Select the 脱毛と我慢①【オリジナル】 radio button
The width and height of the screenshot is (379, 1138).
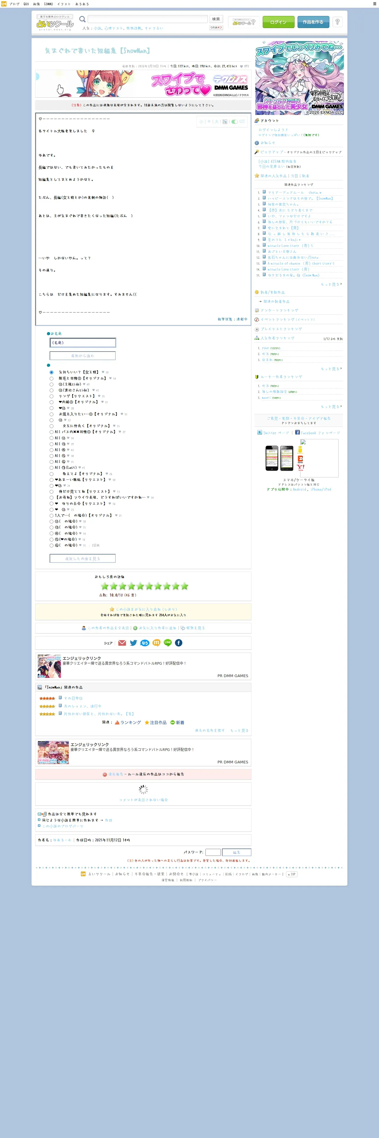(52, 379)
